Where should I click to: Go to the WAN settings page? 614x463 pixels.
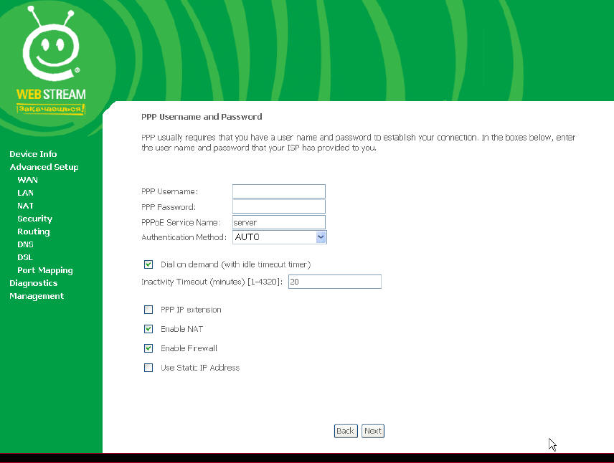(28, 180)
